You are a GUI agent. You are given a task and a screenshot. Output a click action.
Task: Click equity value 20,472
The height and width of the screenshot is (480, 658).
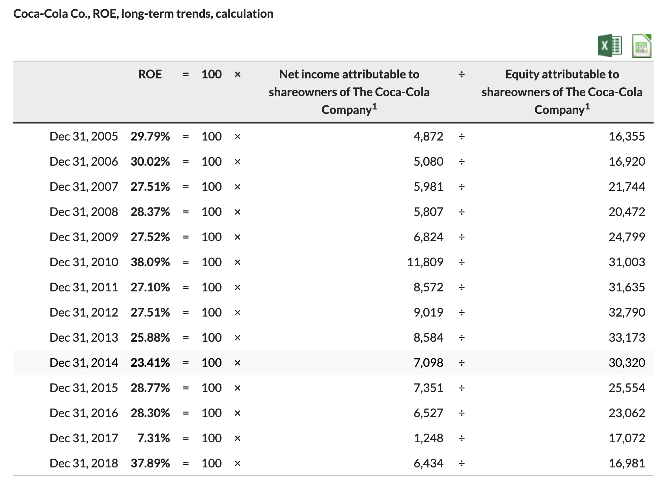click(x=627, y=212)
